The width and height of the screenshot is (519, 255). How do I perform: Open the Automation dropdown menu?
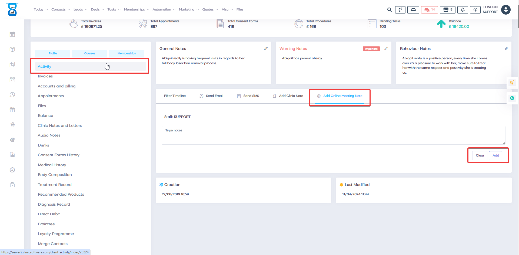tap(164, 9)
